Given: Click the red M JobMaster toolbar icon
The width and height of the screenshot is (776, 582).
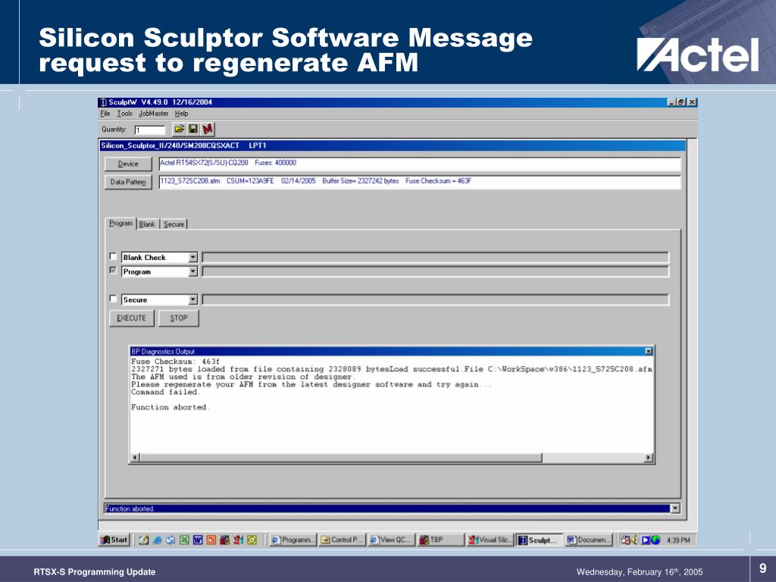Looking at the screenshot, I should coord(208,129).
